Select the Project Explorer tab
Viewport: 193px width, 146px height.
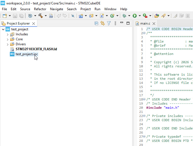[x=18, y=23]
